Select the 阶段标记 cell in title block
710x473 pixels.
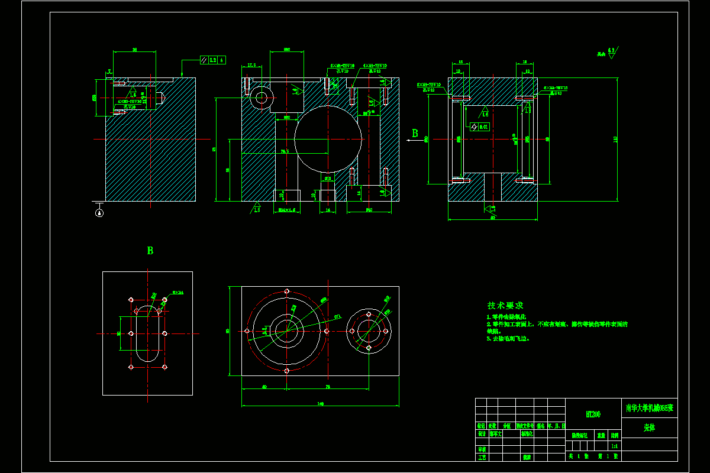[580, 435]
